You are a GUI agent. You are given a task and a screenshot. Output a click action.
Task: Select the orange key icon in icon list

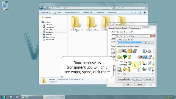[x=130, y=51]
